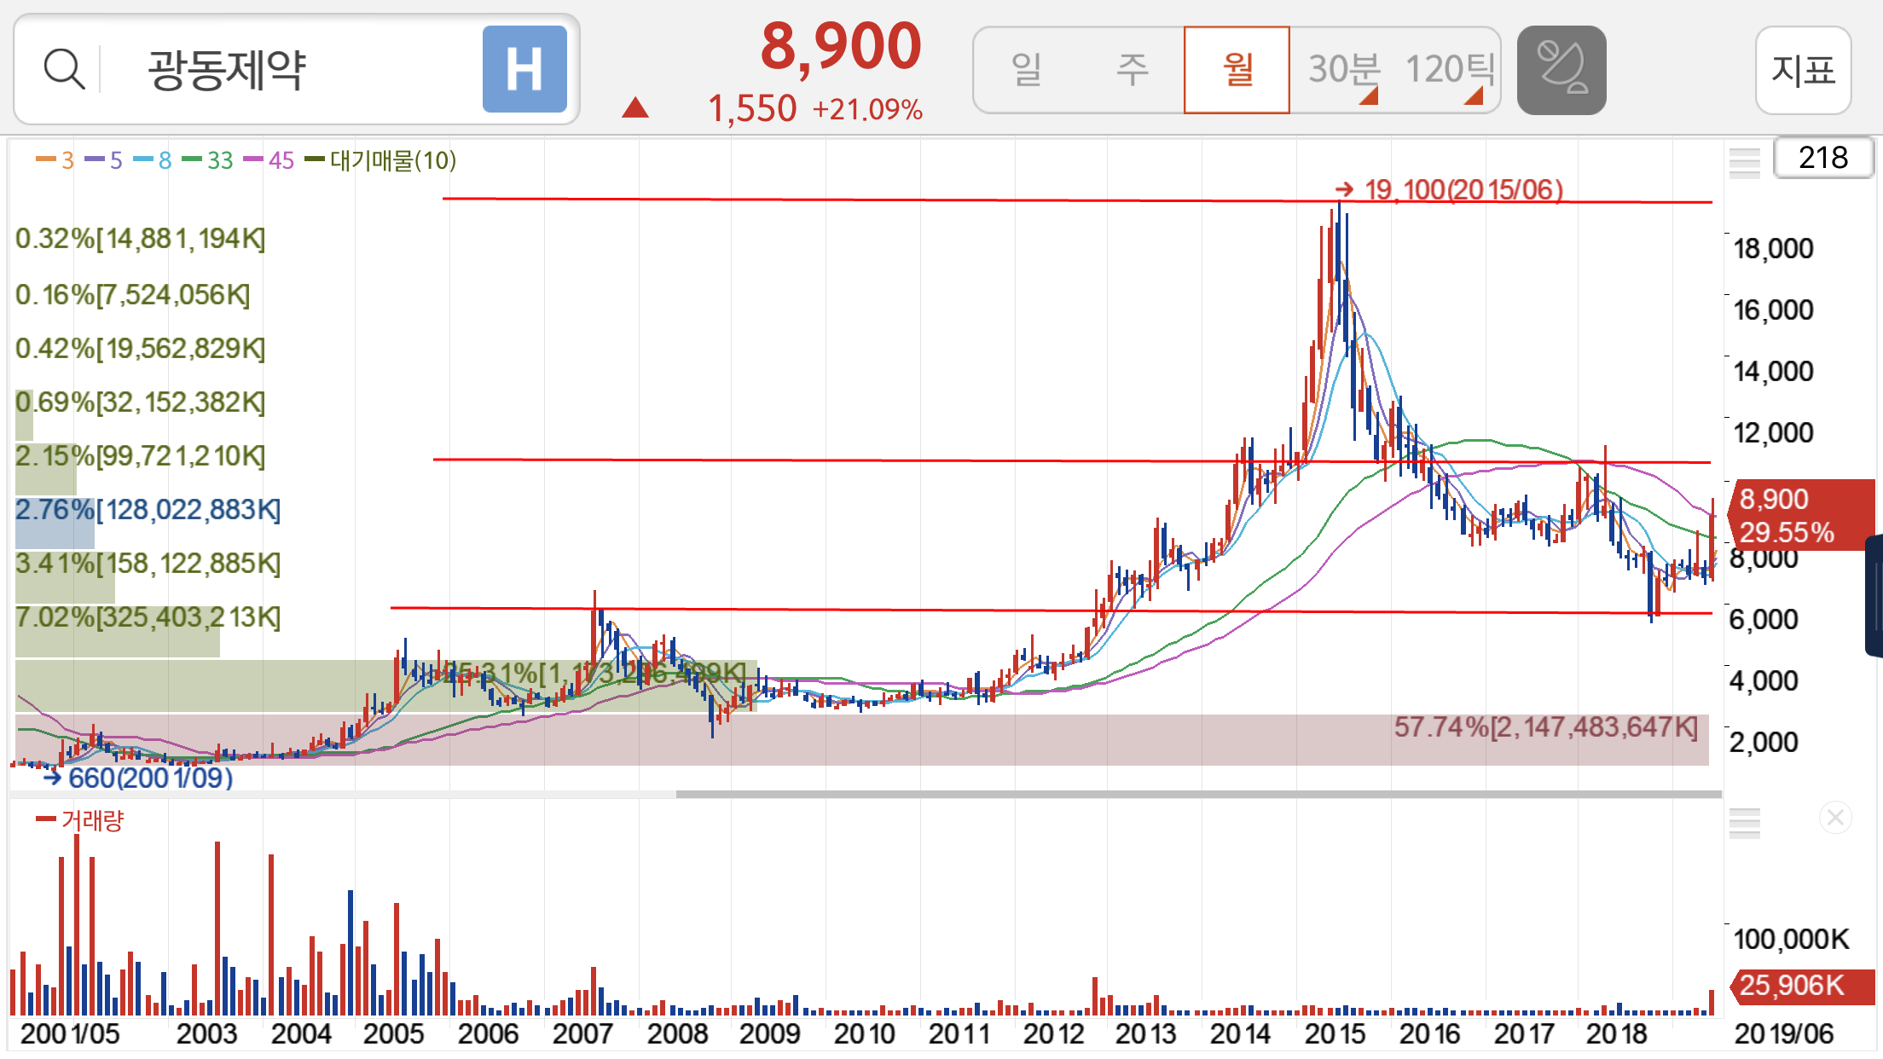Click the search magnifier icon
The width and height of the screenshot is (1883, 1059).
[64, 69]
